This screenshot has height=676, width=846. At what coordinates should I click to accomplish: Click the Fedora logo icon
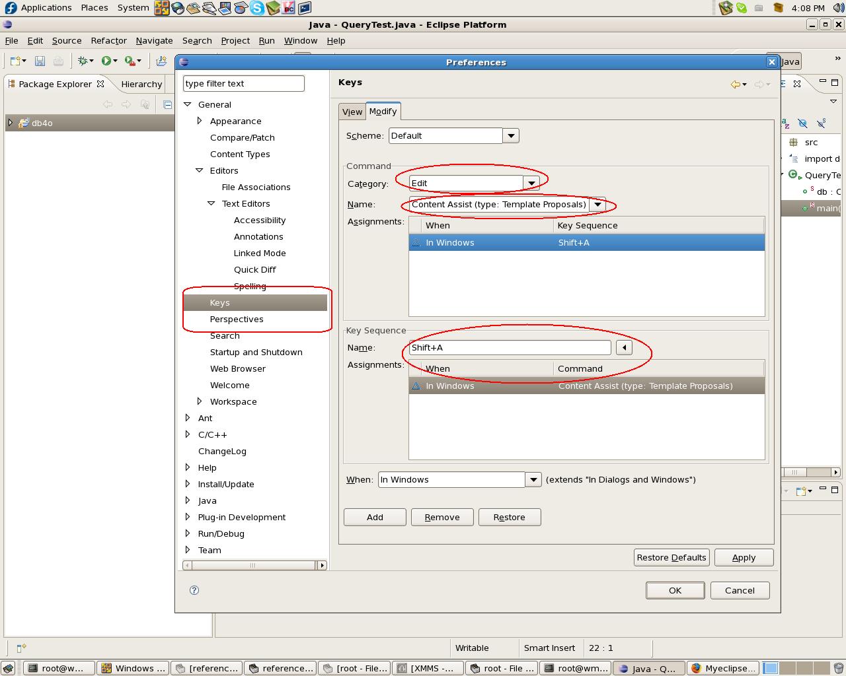tap(10, 8)
